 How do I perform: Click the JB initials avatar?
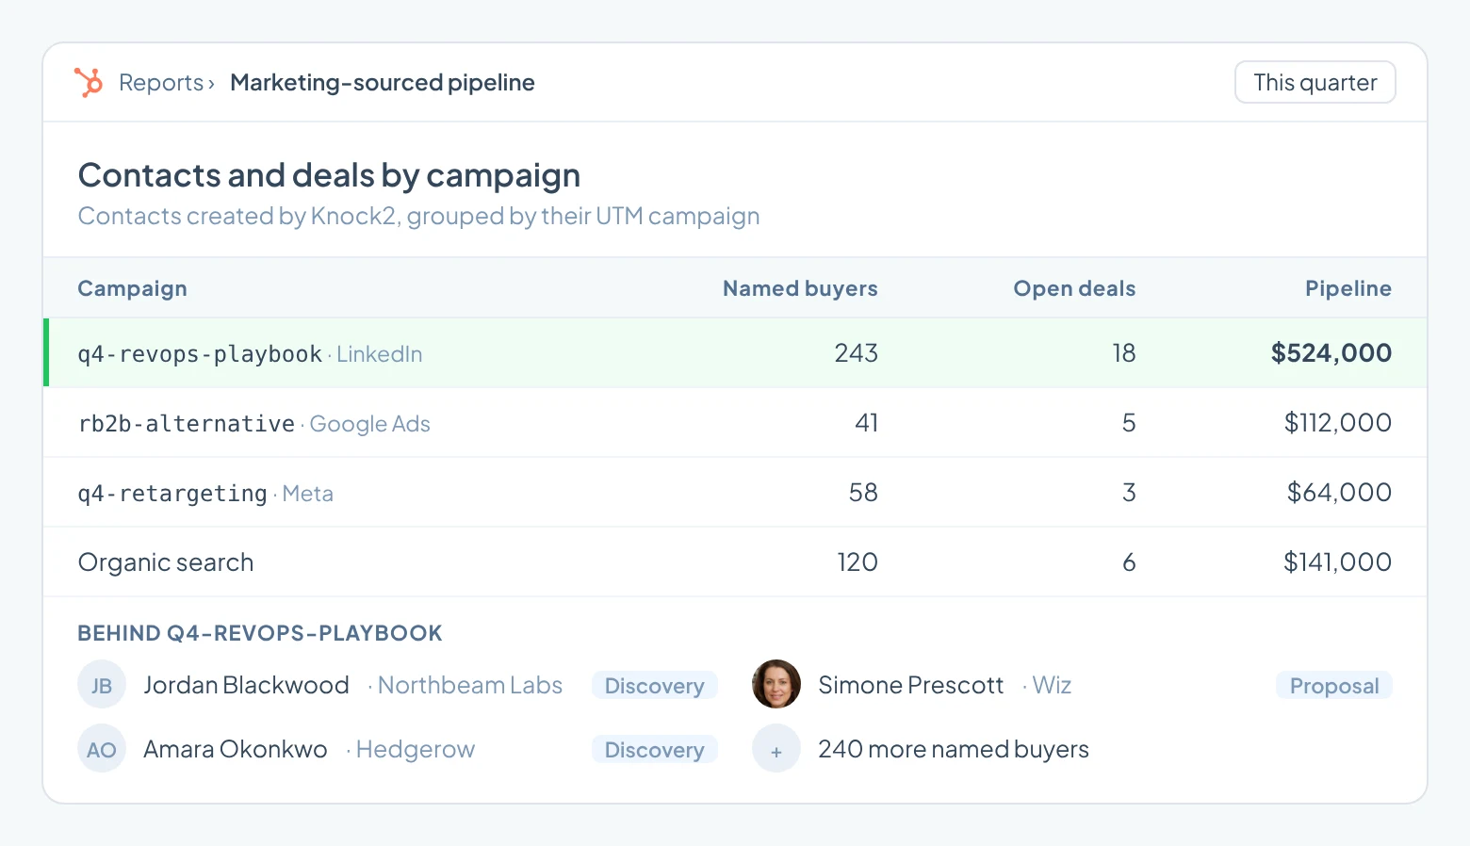click(102, 685)
